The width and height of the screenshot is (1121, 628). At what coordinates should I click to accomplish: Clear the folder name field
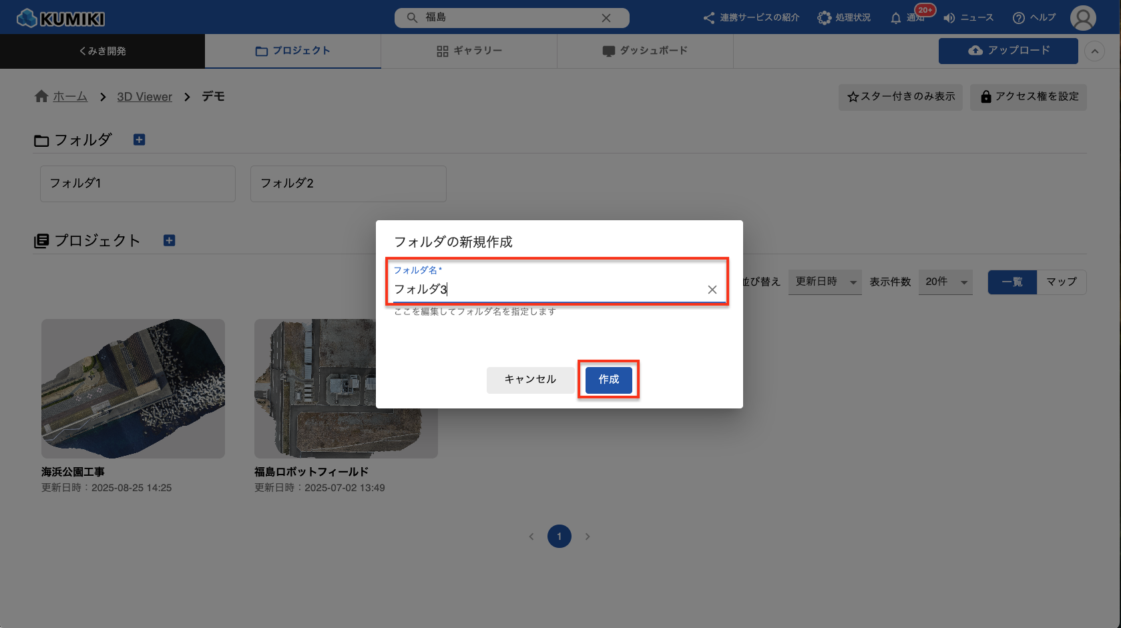click(x=712, y=290)
